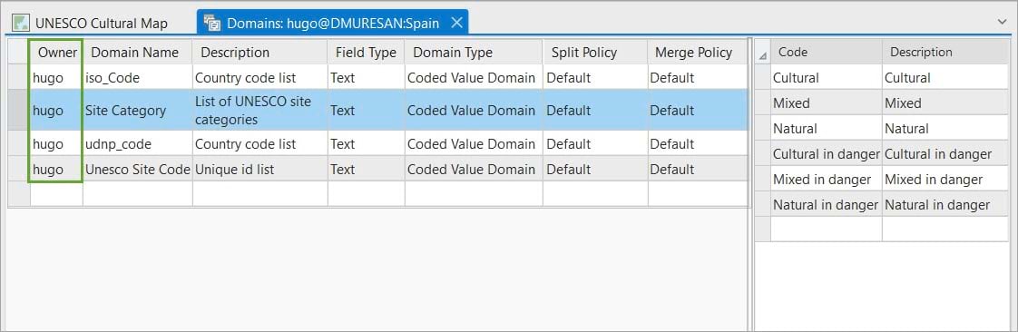Viewport: 1018px width, 332px height.
Task: Click the Split Policy column header
Action: (595, 52)
